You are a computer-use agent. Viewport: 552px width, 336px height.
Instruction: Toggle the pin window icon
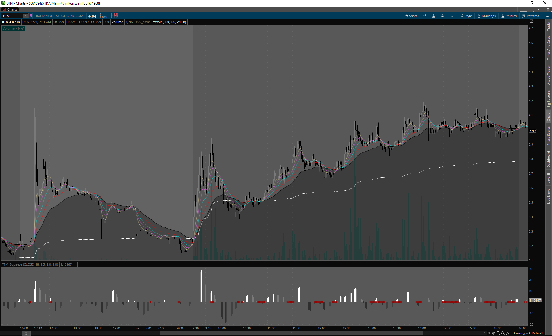point(539,9)
